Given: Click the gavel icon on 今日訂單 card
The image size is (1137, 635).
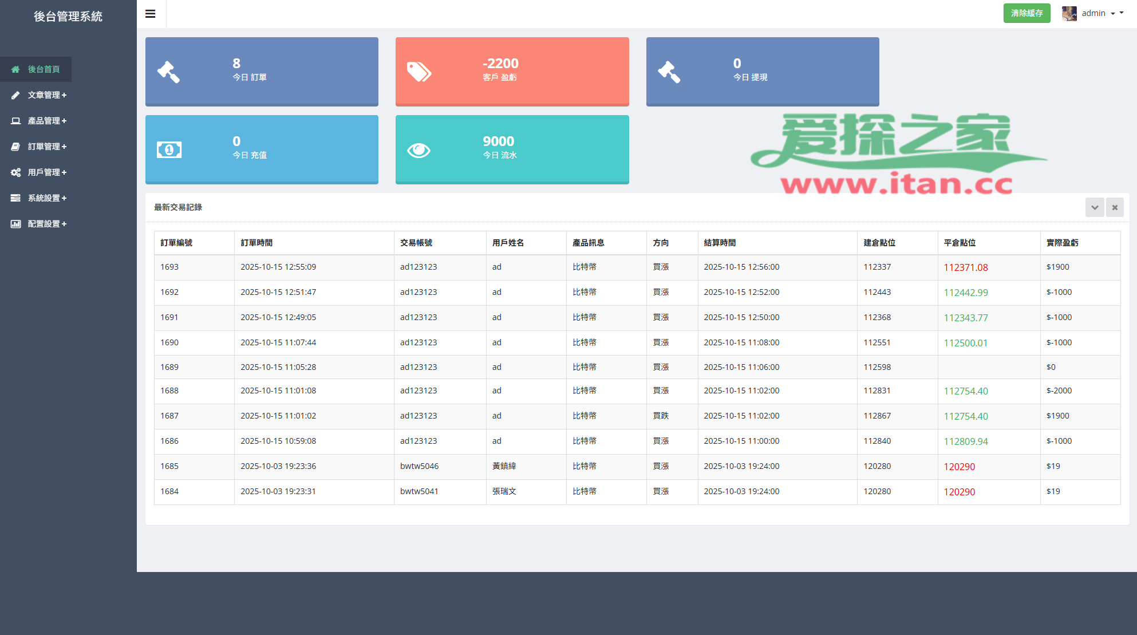Looking at the screenshot, I should pyautogui.click(x=168, y=72).
